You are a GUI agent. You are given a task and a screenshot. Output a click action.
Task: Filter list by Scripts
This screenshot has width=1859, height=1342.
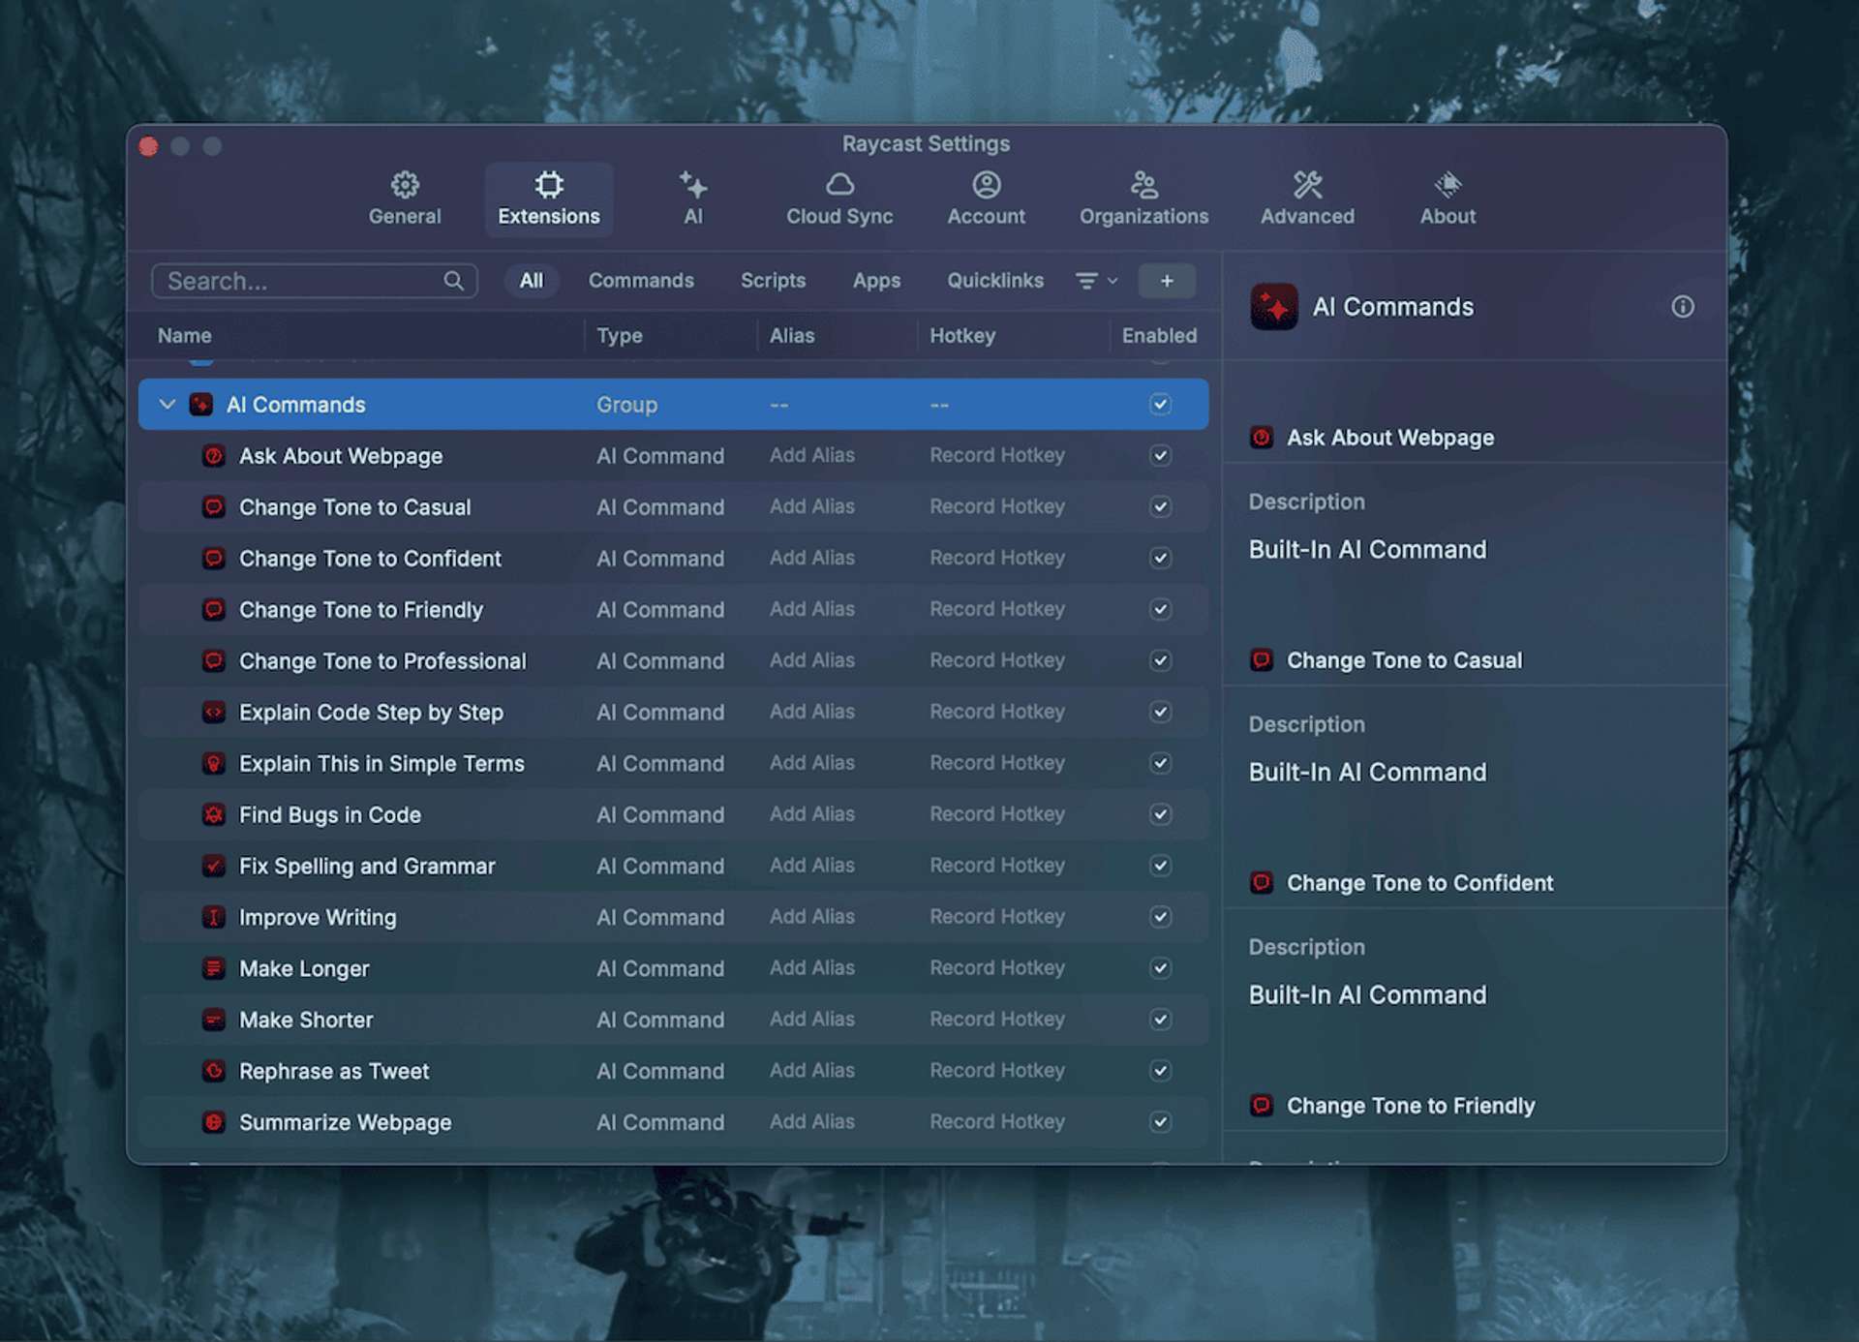[773, 281]
